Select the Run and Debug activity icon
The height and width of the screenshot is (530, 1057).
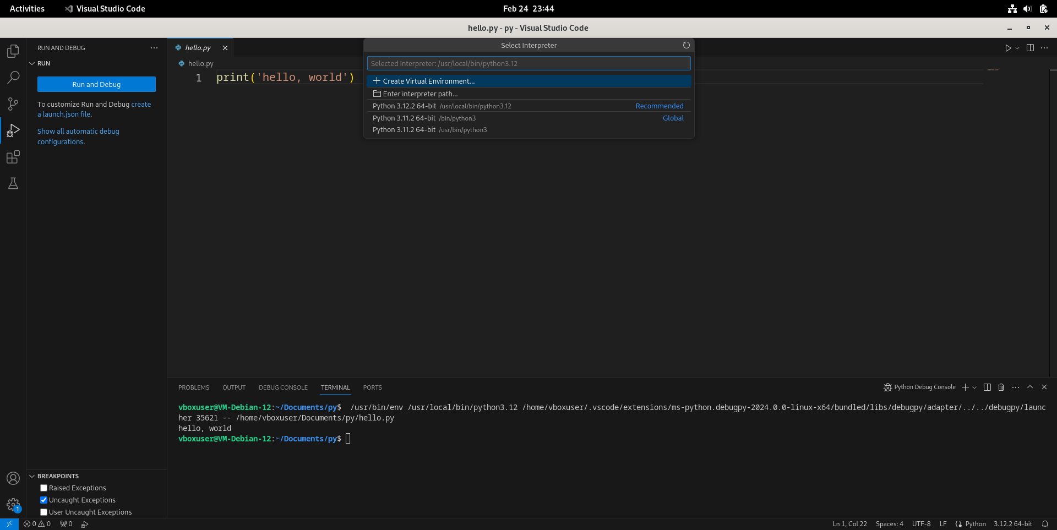coord(13,130)
